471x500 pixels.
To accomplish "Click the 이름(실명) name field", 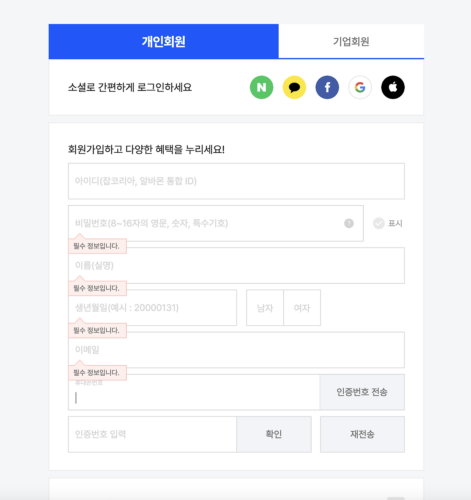I will (x=236, y=265).
